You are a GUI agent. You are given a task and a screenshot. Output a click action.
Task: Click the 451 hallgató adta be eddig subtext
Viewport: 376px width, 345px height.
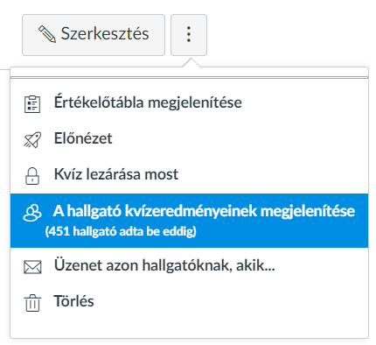click(121, 231)
